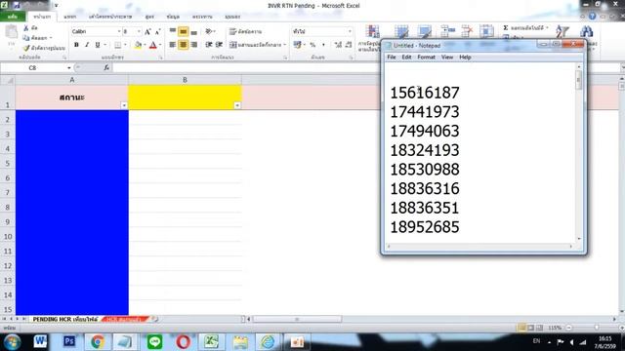Click the Wrap Text button
This screenshot has width=625, height=351.
pyautogui.click(x=245, y=31)
